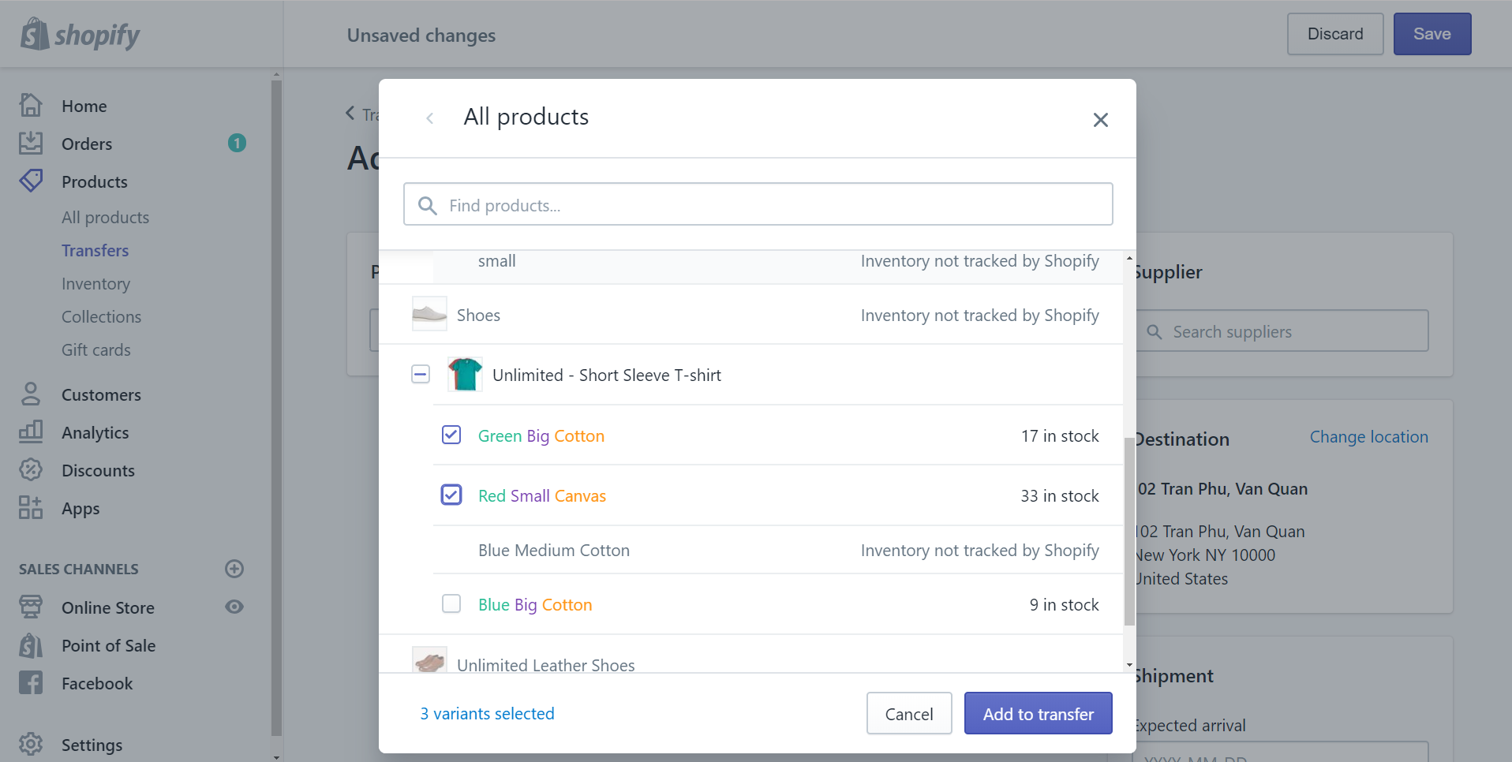Screen dimensions: 1512x762
Task: Cancel the product selection dialog
Action: 909,713
